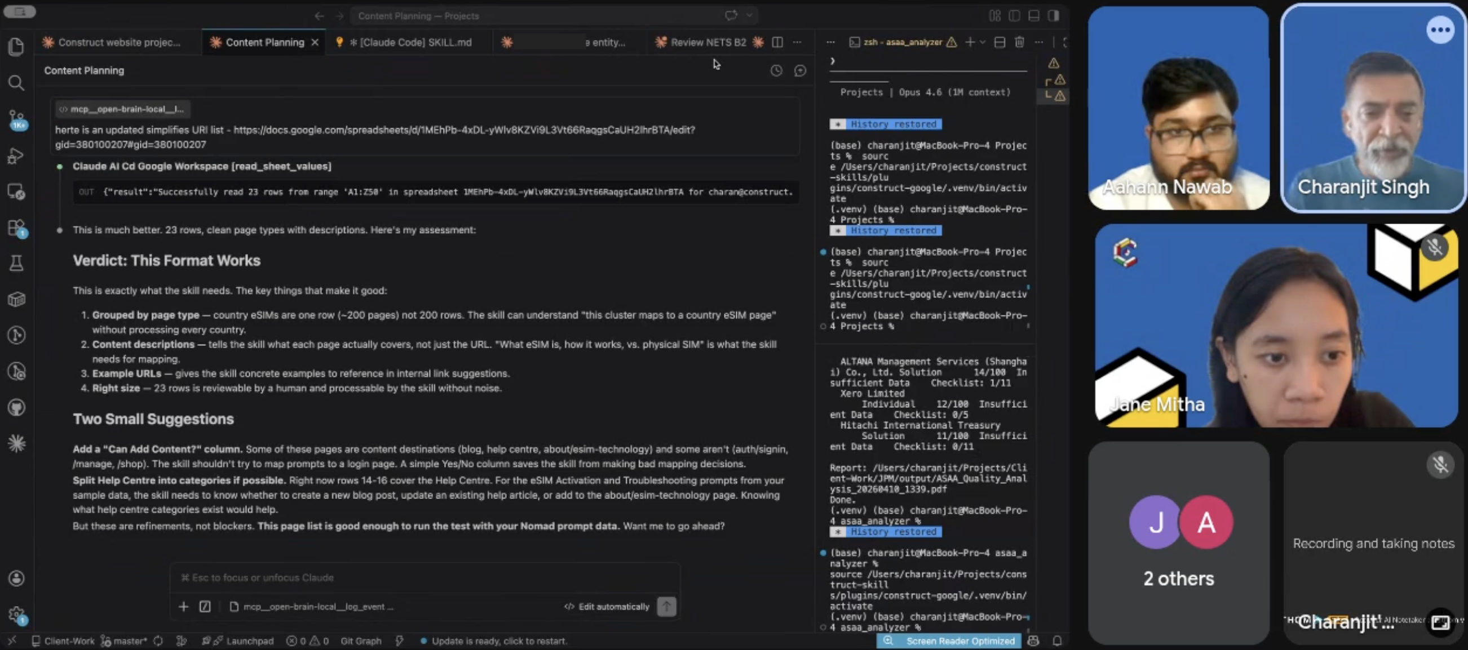Viewport: 1468px width, 650px height.
Task: Open the Run and Debug view
Action: pyautogui.click(x=16, y=155)
